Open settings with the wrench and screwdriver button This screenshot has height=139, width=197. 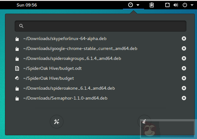[57, 122]
